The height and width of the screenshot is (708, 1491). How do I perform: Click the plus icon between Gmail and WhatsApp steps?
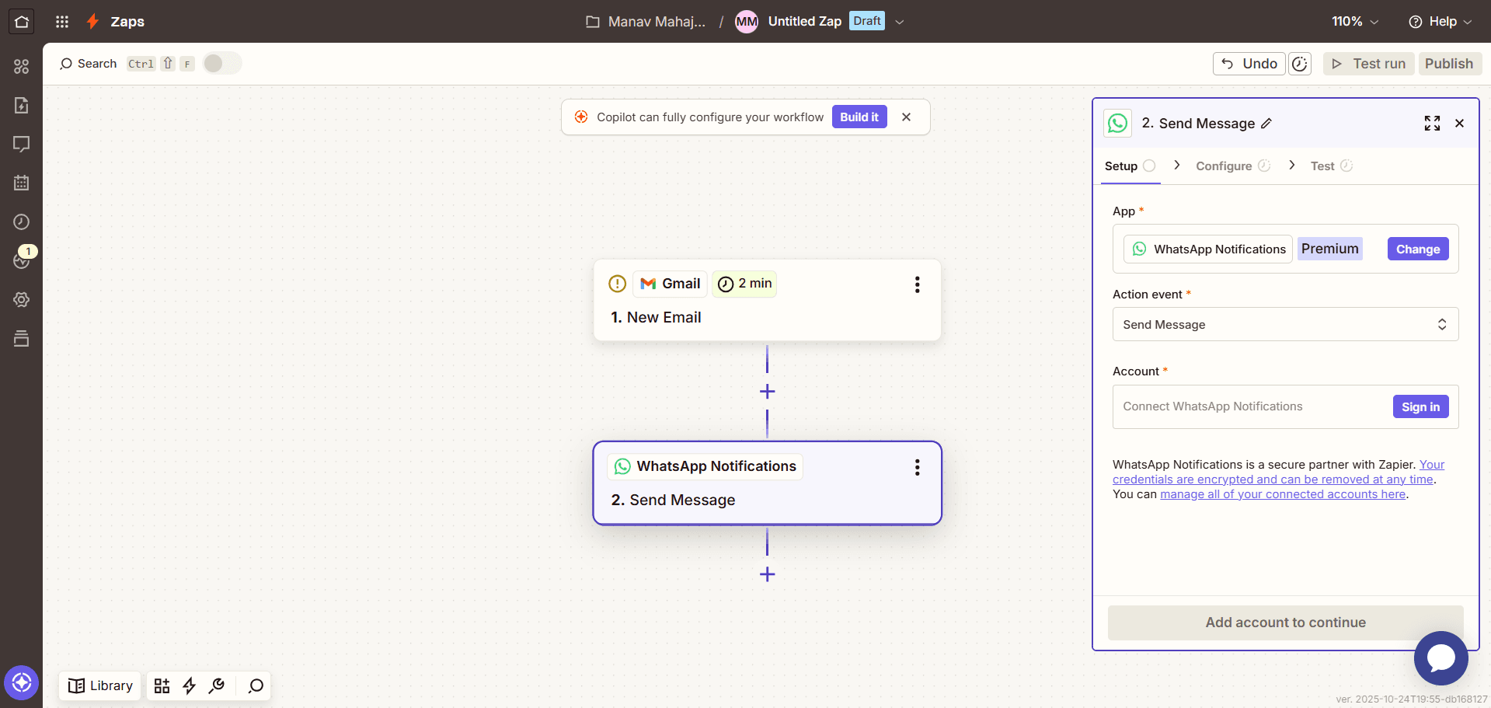tap(767, 392)
